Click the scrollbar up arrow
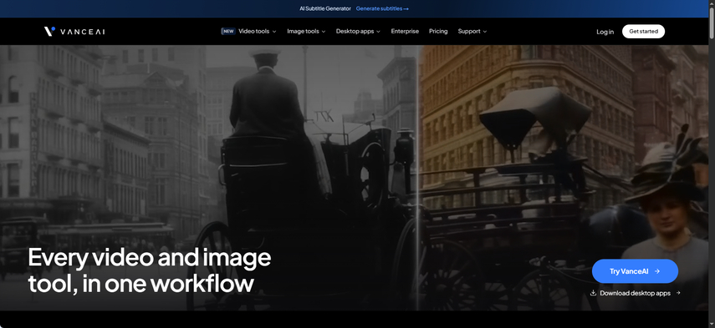Viewport: 715px width, 328px height. (x=712, y=3)
